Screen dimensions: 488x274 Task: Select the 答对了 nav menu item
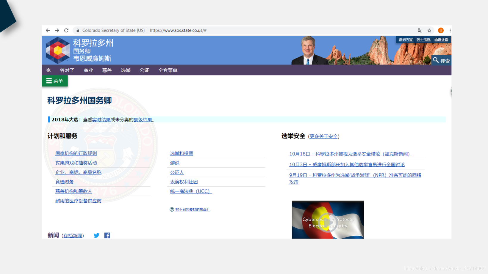click(x=67, y=70)
